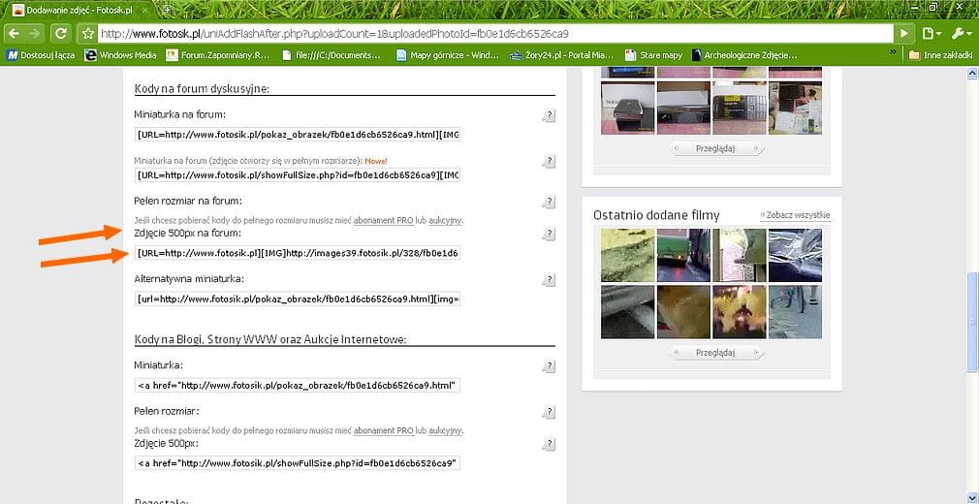Click the scrollbar up arrow

[972, 73]
